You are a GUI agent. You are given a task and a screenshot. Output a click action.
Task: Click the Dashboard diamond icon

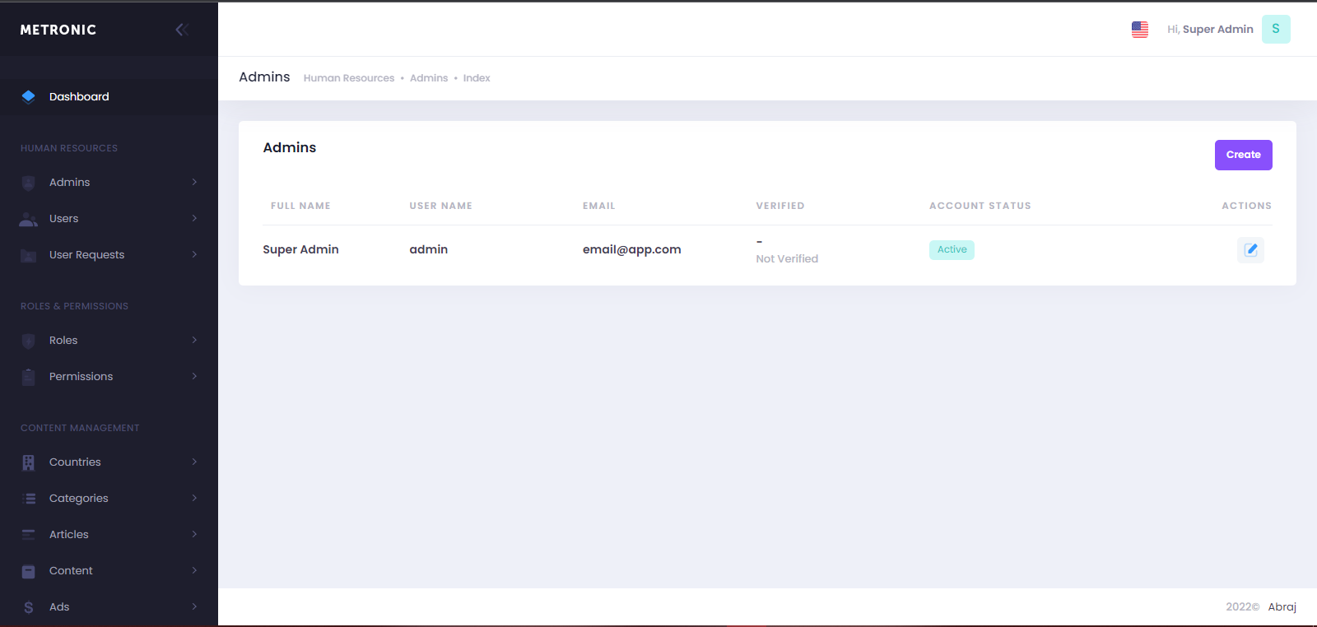click(29, 96)
